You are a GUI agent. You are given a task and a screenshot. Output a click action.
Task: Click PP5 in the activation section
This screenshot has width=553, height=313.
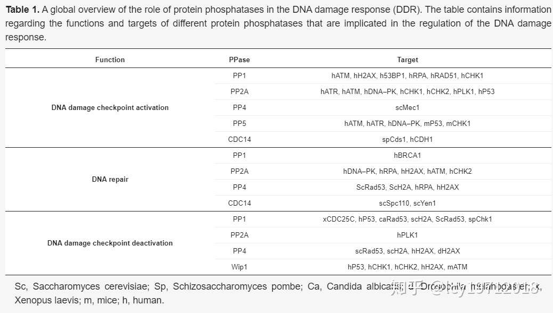tap(239, 123)
